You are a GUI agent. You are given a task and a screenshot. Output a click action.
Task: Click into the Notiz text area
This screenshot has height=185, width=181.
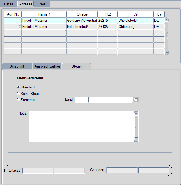81,126
